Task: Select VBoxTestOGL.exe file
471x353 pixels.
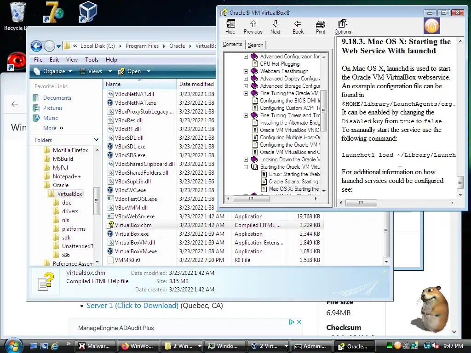Action: click(136, 199)
